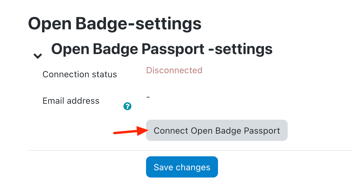Collapse the Open Badge Passport settings section
Screen dimensions: 353x190
pos(38,56)
